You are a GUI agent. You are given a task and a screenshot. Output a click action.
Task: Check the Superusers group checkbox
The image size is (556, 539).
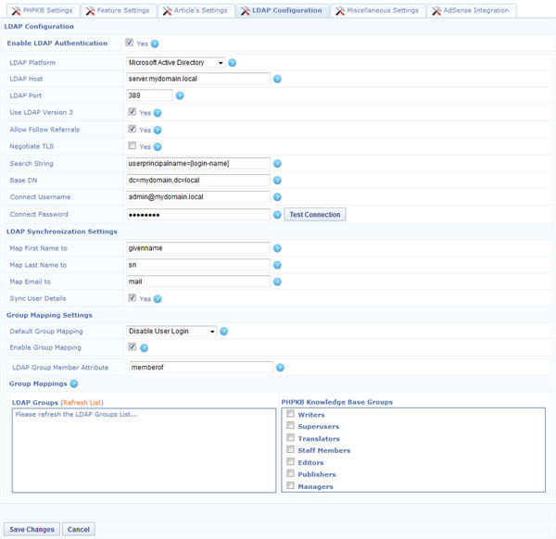290,425
